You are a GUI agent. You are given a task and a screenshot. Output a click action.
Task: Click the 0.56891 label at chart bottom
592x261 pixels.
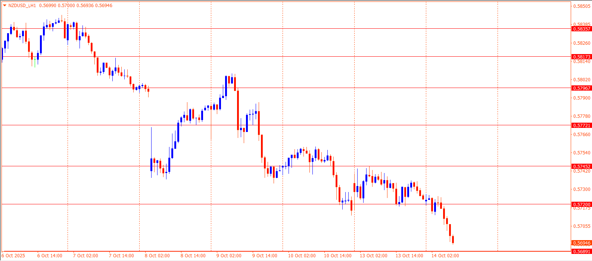(582, 251)
